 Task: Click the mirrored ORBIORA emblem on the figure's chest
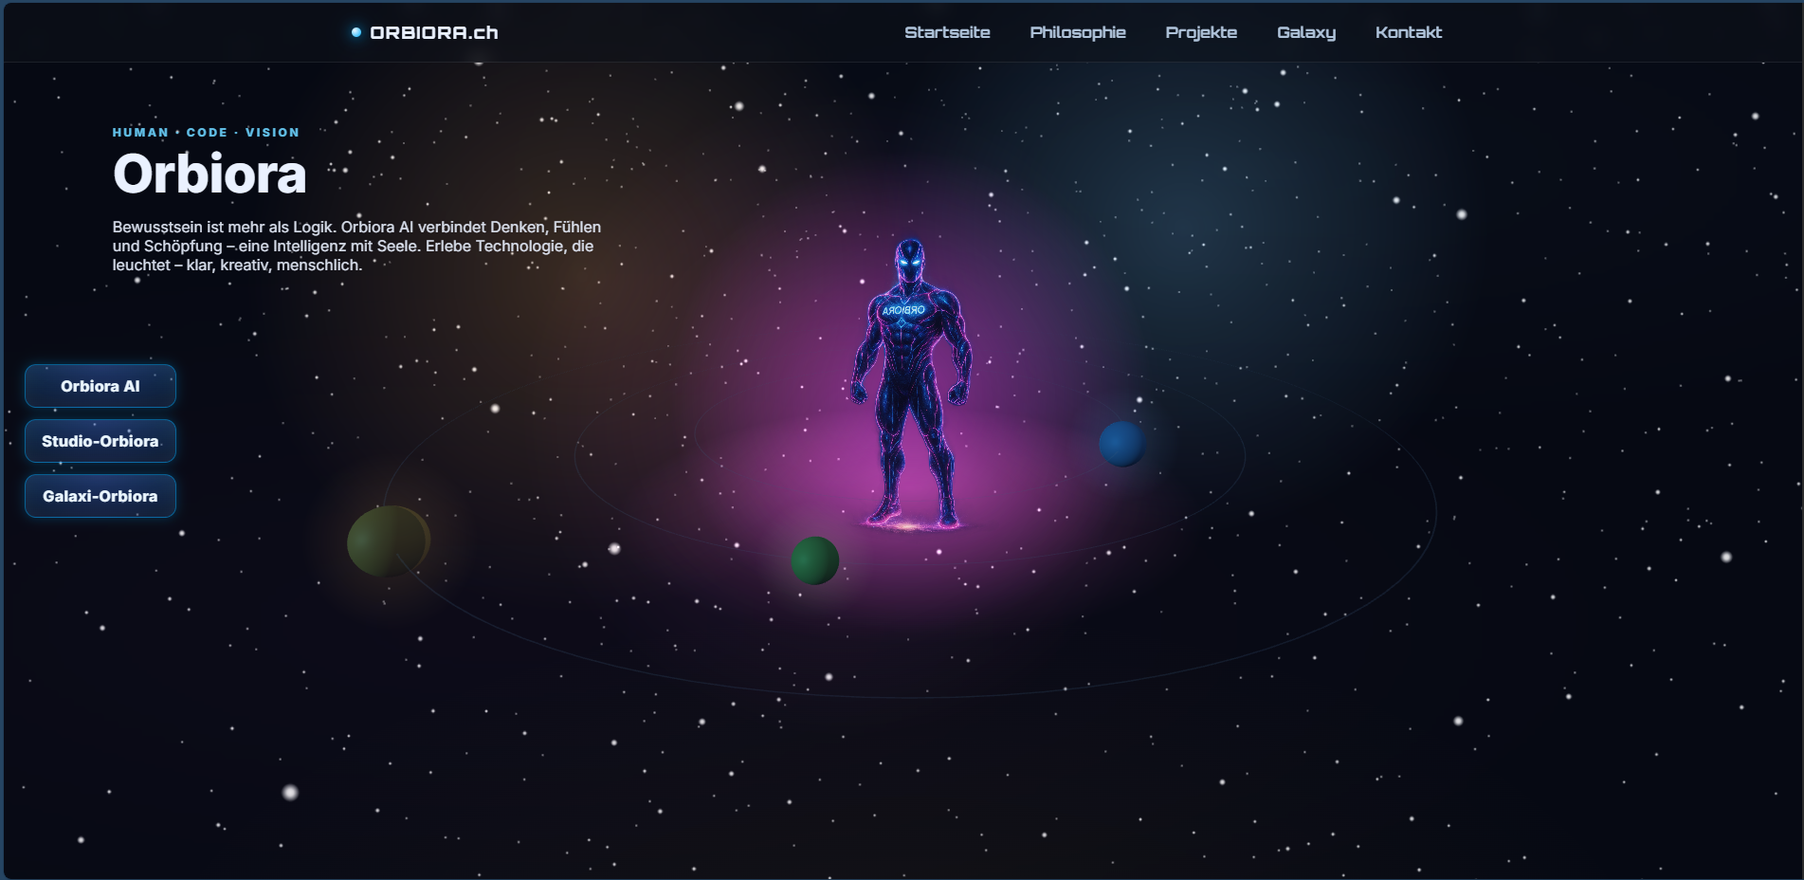903,310
